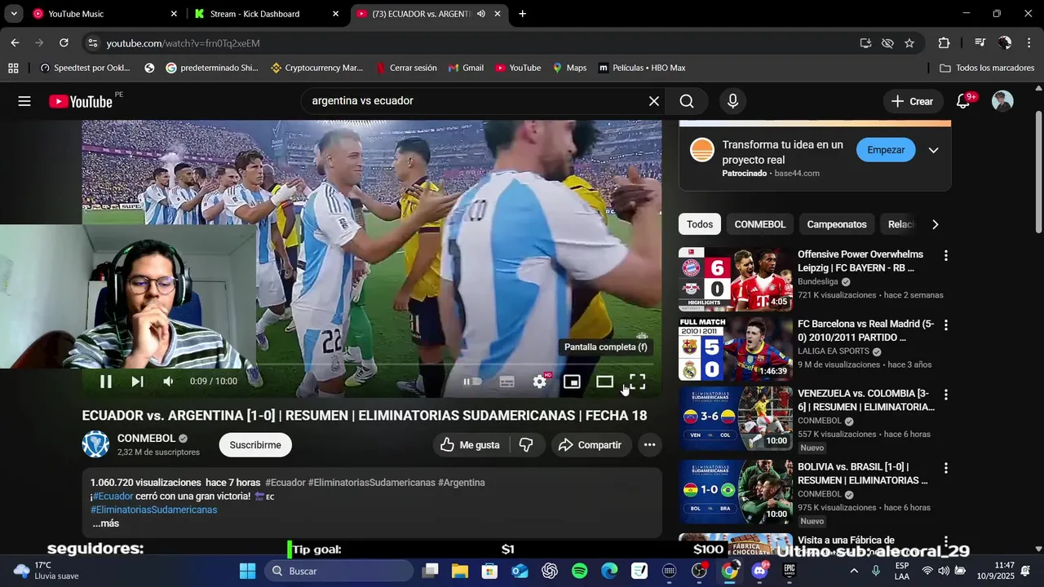This screenshot has width=1044, height=587.
Task: Click the Crear button
Action: coord(912,101)
